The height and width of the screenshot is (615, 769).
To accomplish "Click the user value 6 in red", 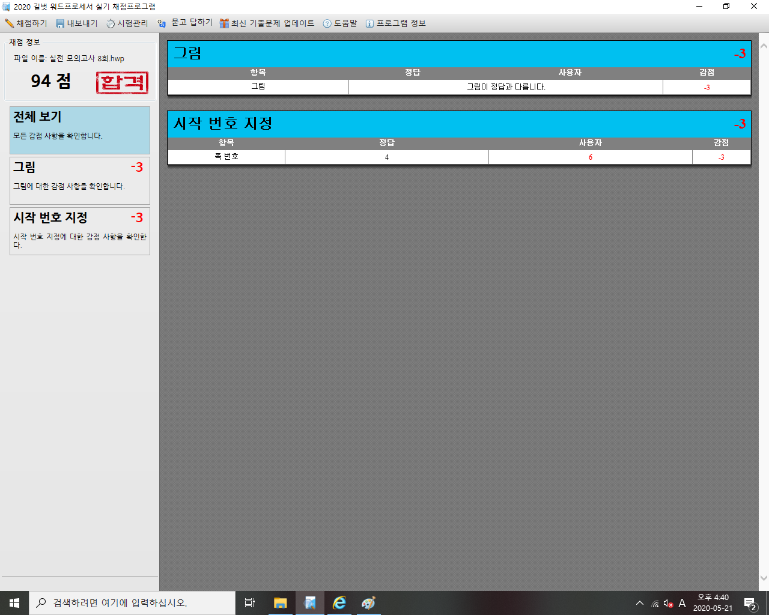I will coord(590,157).
